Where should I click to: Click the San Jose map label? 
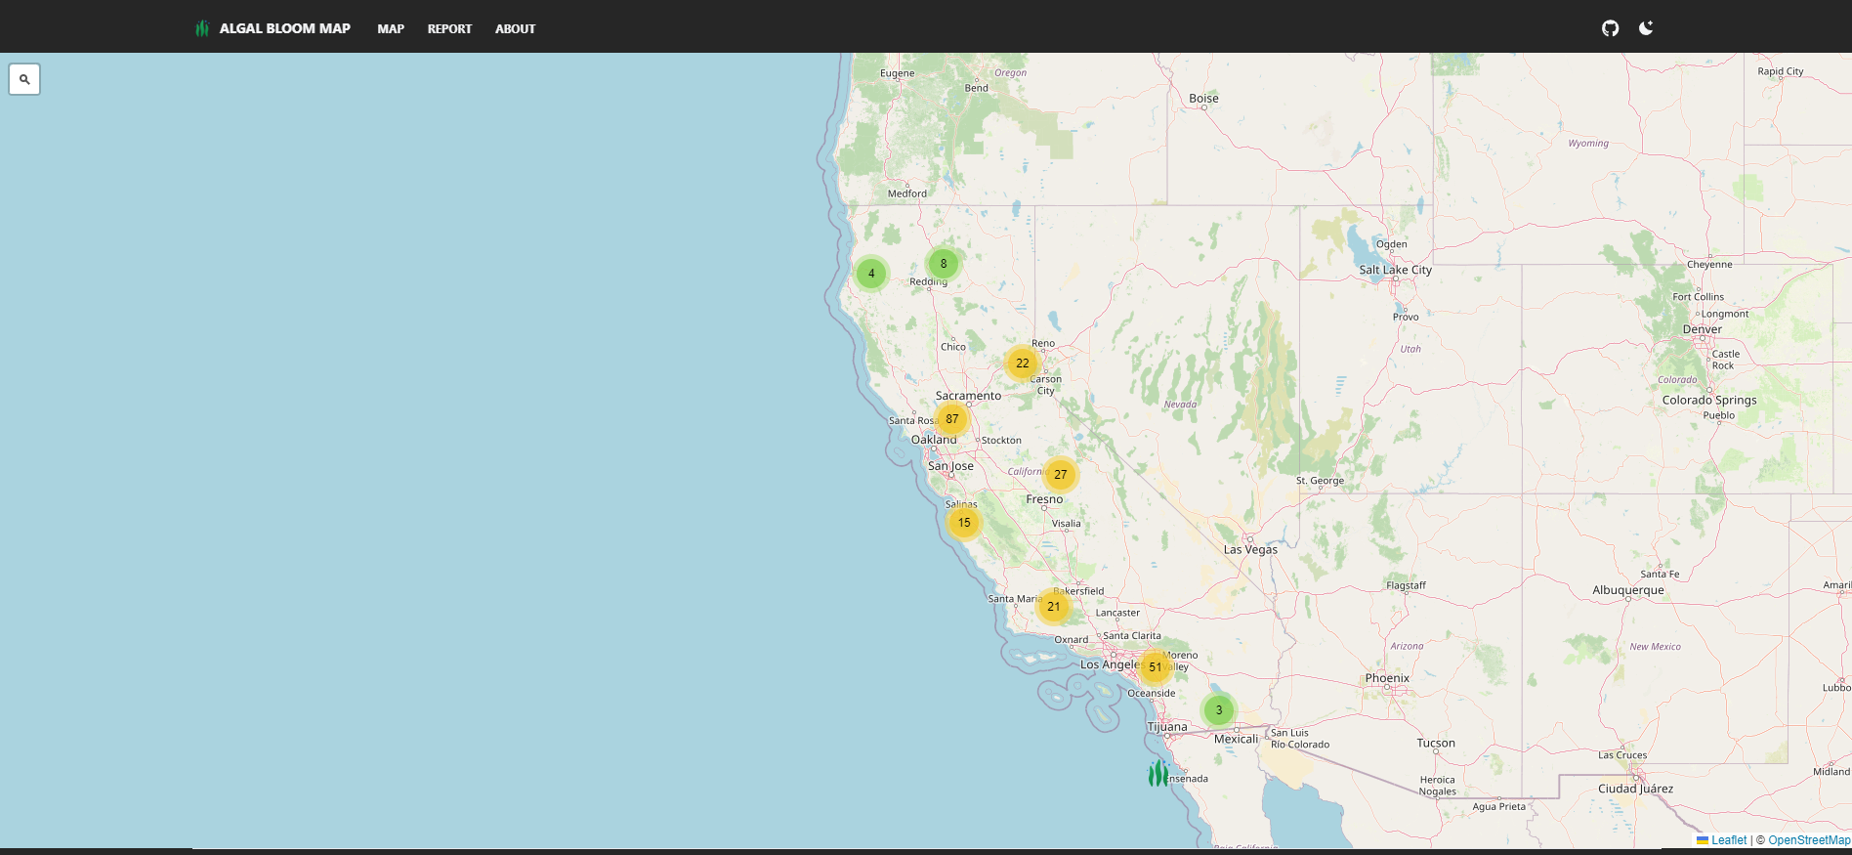pos(950,466)
